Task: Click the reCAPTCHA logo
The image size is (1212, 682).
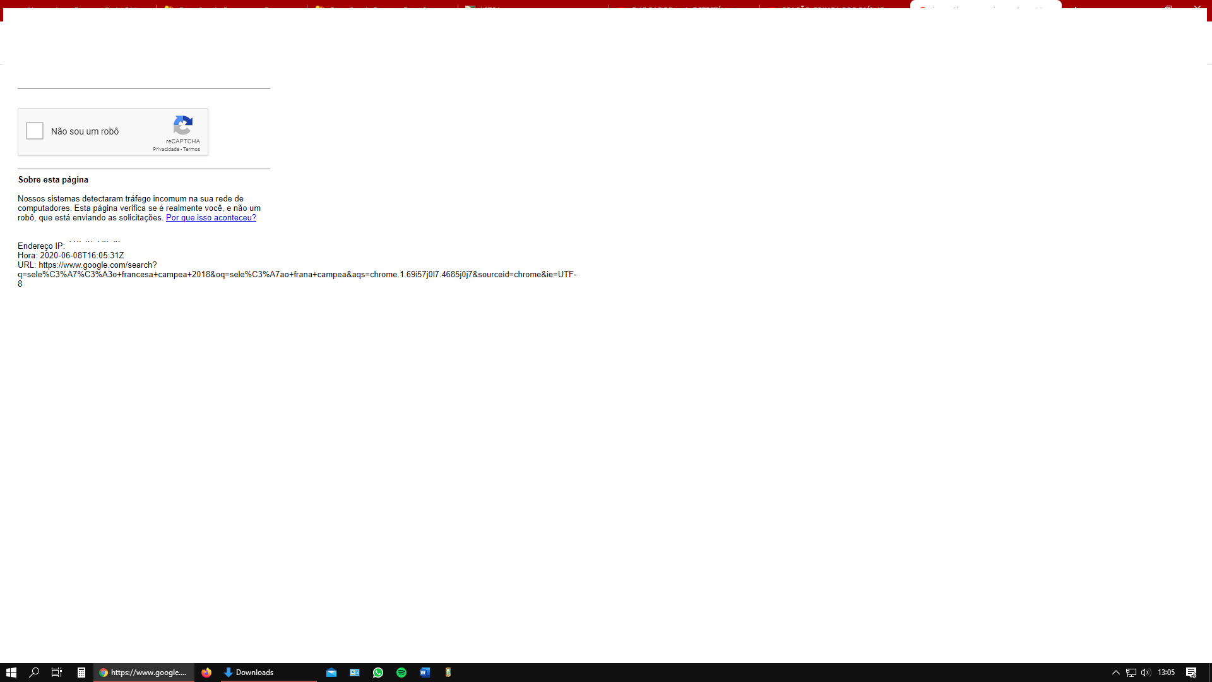Action: pos(183,125)
